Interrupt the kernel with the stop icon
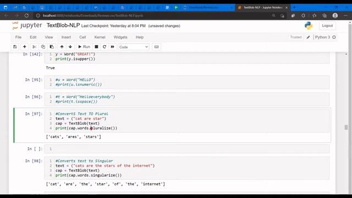 (x=96, y=47)
